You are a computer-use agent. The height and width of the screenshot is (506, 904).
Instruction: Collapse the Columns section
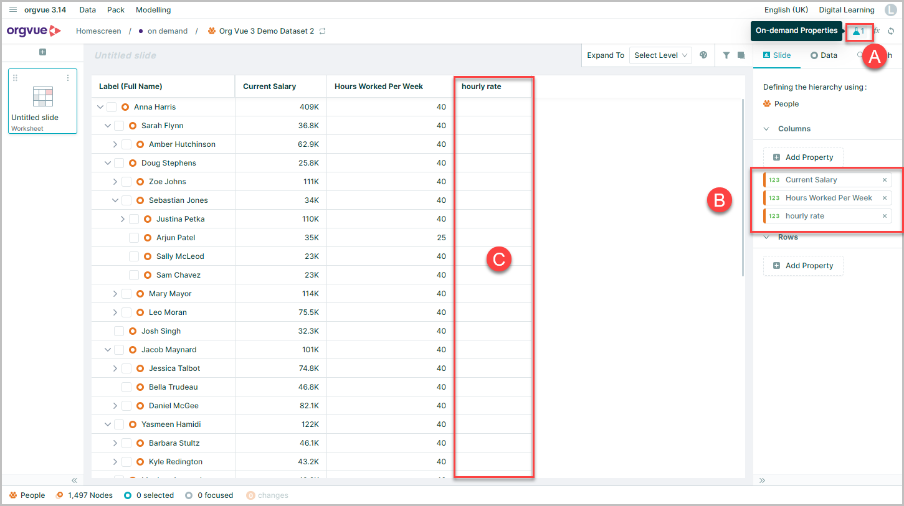pyautogui.click(x=766, y=129)
